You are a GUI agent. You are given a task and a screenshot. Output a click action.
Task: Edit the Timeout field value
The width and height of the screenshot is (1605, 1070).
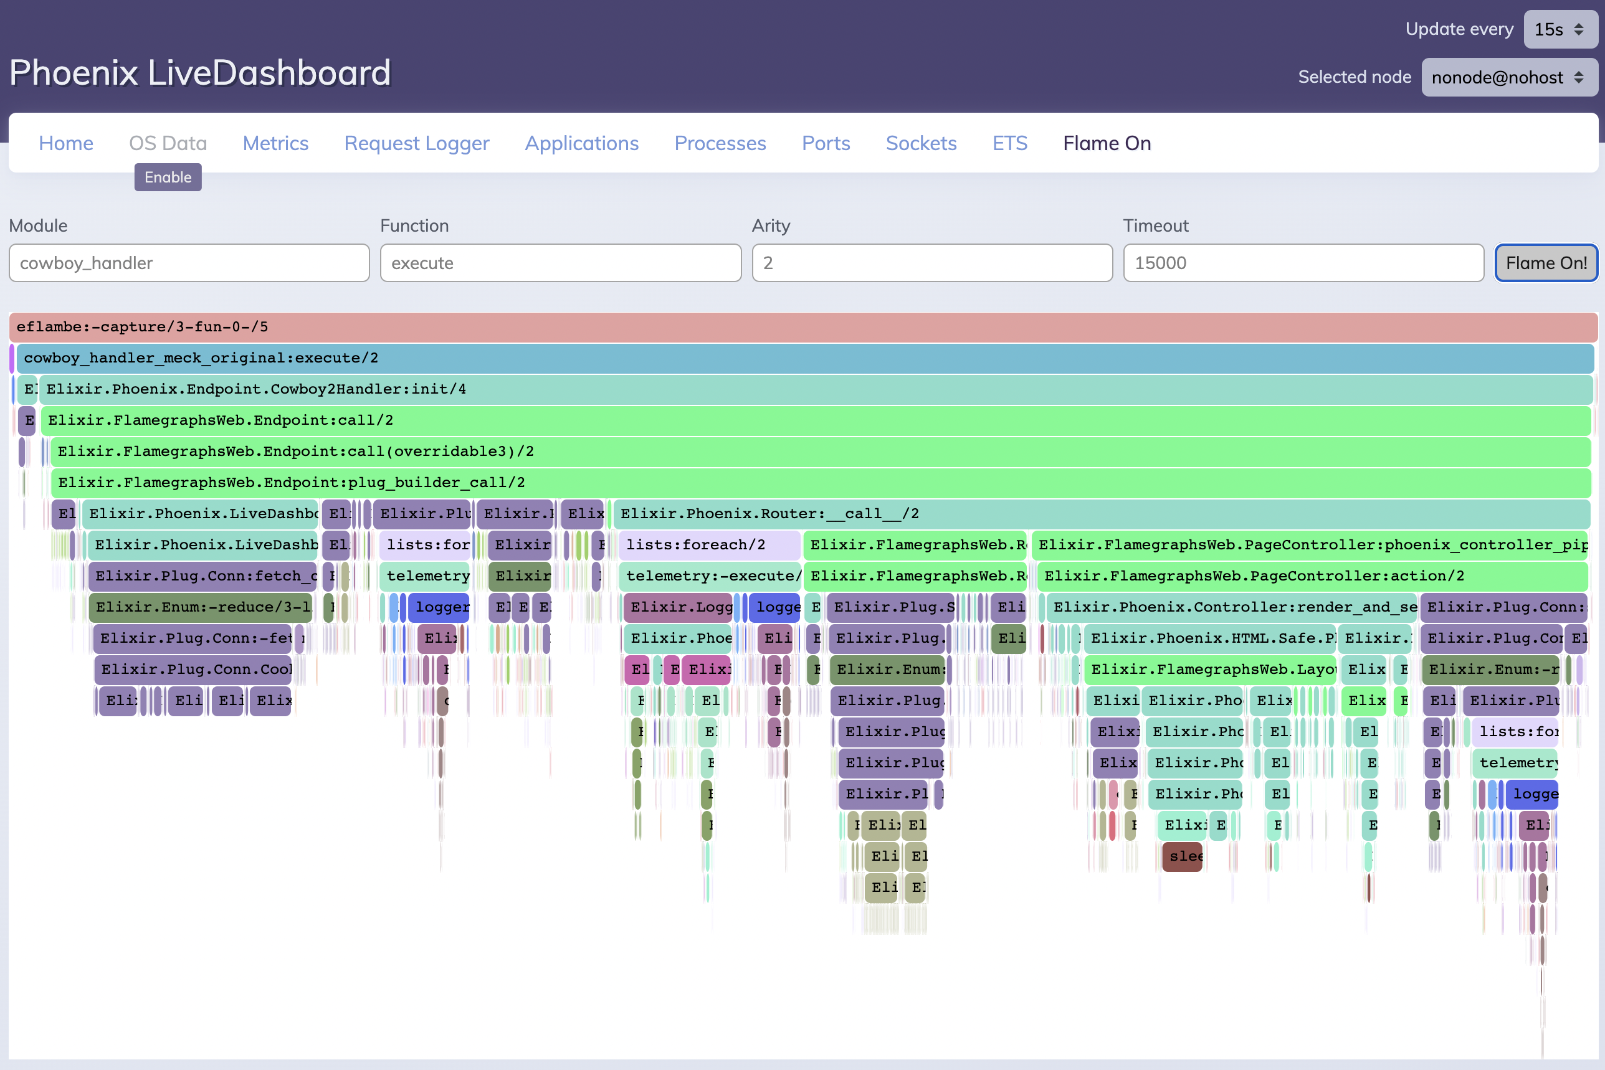(x=1303, y=263)
